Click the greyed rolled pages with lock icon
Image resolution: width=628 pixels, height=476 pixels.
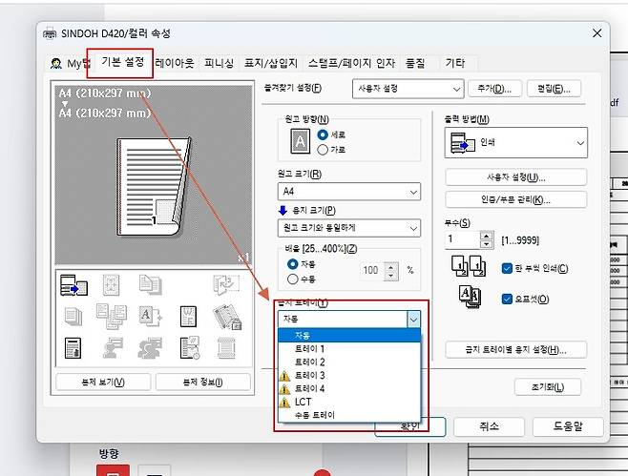(227, 317)
